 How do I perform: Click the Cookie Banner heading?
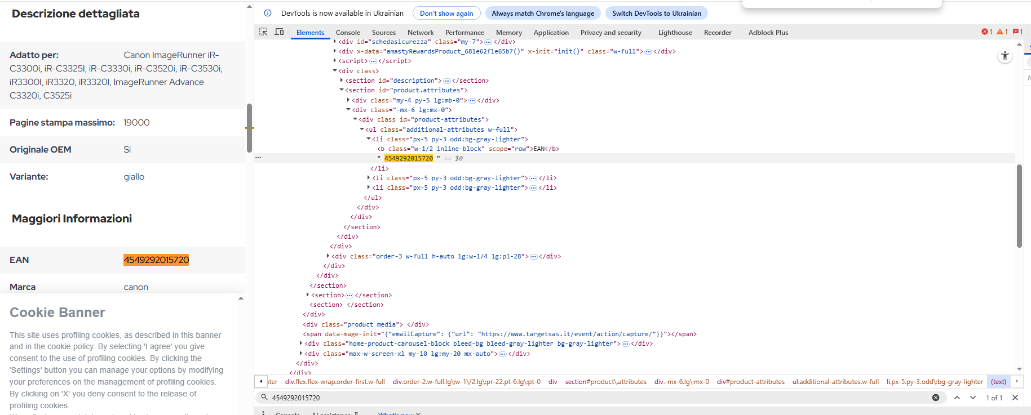click(x=57, y=313)
